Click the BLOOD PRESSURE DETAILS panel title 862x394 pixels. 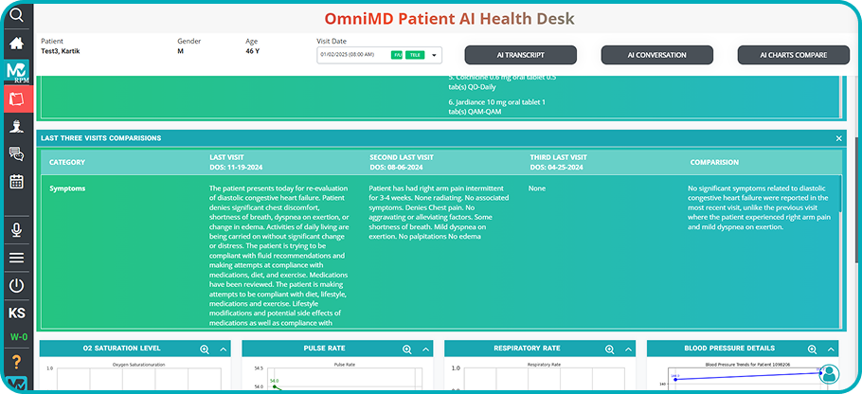pos(729,349)
